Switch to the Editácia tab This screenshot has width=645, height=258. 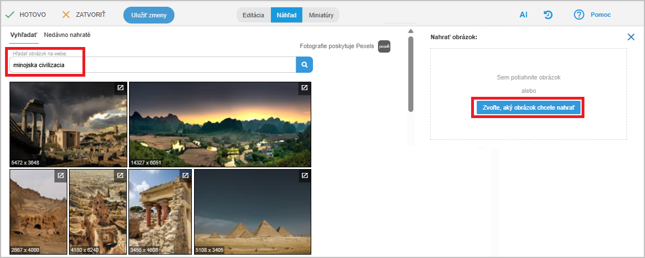[254, 15]
